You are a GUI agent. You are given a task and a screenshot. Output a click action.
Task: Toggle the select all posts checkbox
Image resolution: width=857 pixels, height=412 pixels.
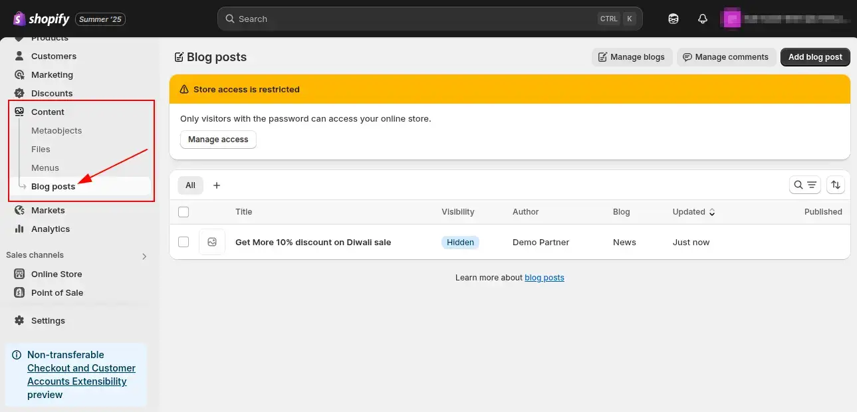point(184,212)
